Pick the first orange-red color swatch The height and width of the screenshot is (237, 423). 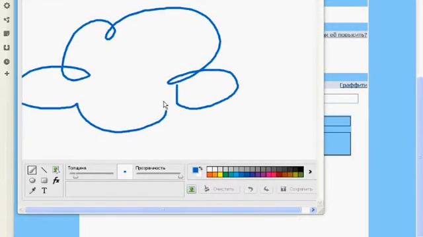coord(210,175)
